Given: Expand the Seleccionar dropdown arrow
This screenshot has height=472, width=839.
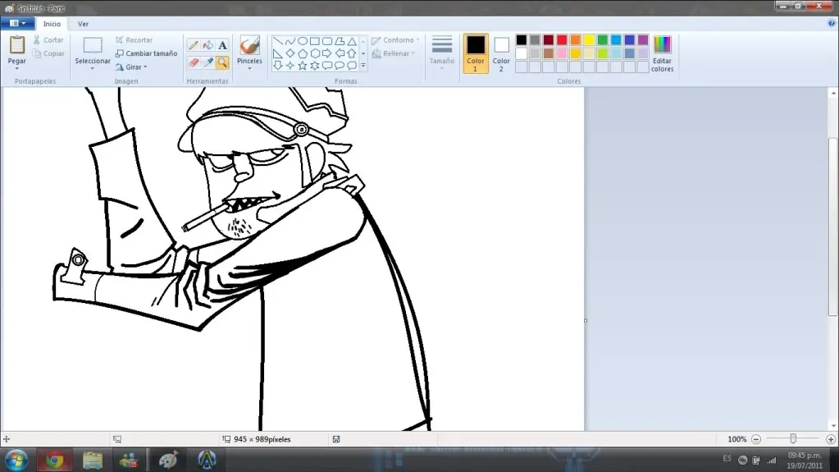Looking at the screenshot, I should coord(93,69).
